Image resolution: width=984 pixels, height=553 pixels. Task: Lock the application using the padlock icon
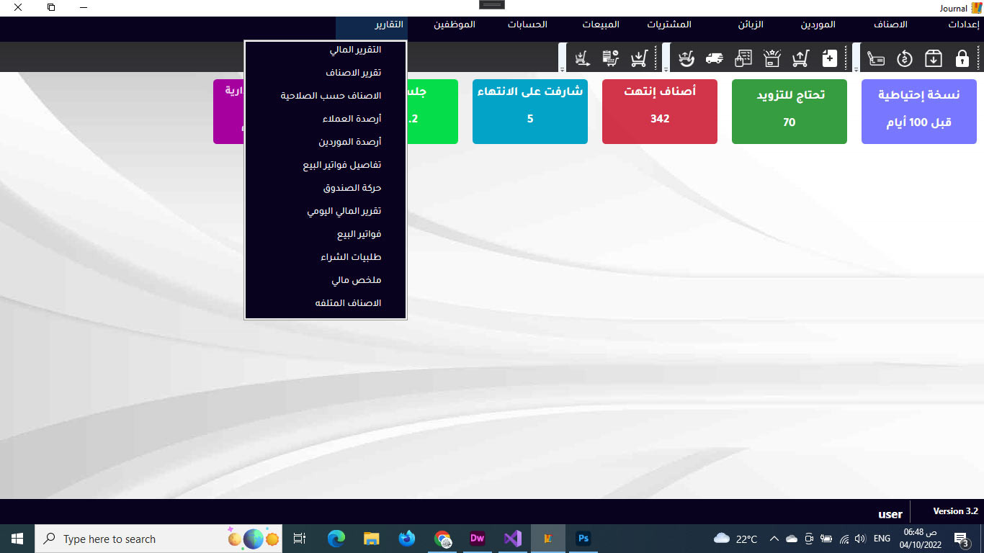click(x=962, y=58)
